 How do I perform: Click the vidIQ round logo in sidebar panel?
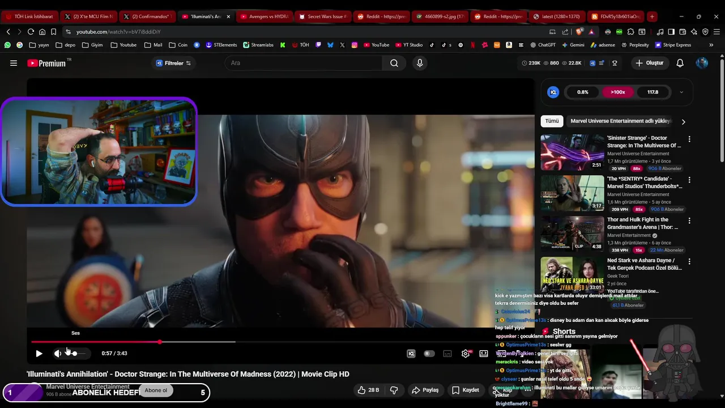tap(553, 92)
